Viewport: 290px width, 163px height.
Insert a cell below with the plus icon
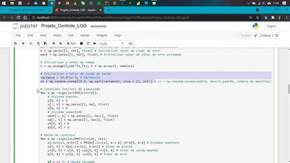[x=23, y=43]
